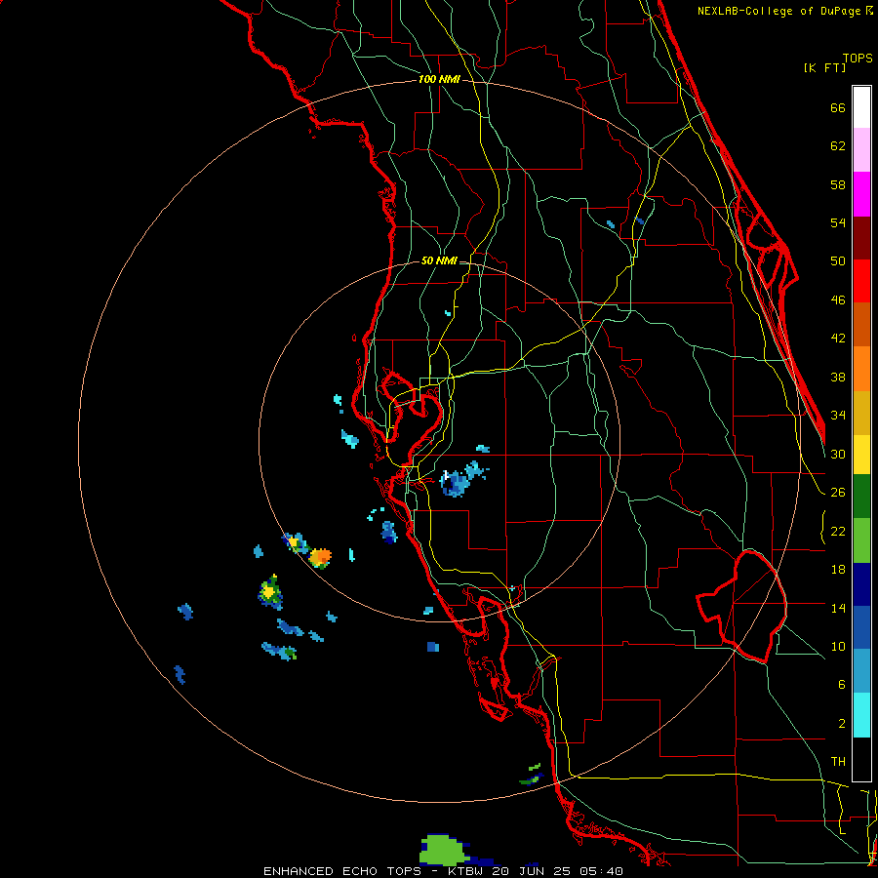Click the "KTBW" radar site identifier
The height and width of the screenshot is (878, 878).
click(465, 871)
